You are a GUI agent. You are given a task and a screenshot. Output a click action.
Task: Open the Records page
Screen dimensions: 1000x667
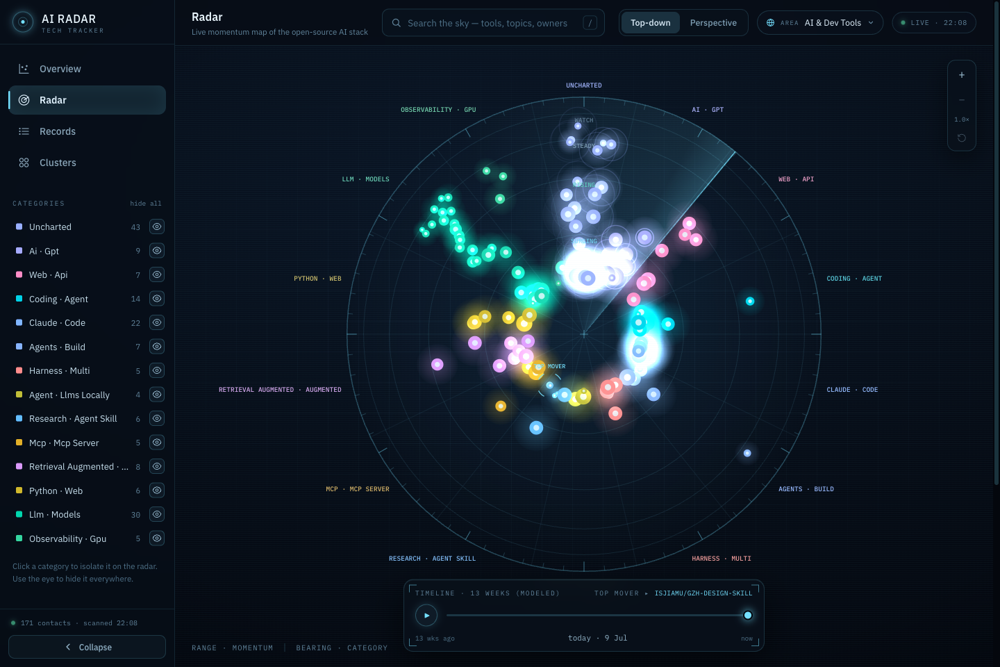click(x=87, y=131)
